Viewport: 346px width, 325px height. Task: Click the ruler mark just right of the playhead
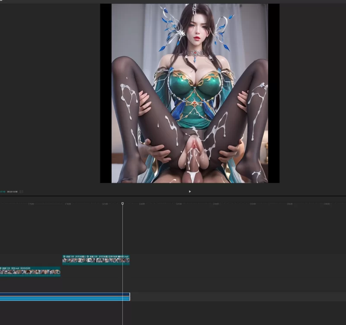point(142,204)
